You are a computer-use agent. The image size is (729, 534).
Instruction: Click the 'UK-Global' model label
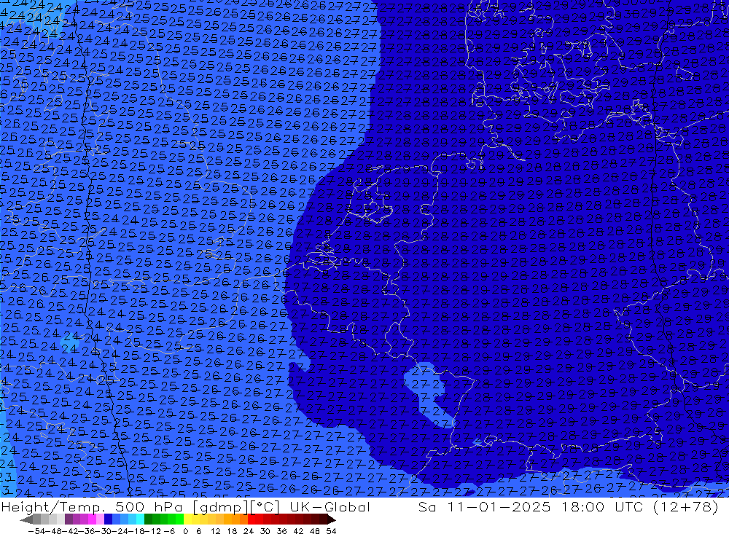tap(330, 506)
